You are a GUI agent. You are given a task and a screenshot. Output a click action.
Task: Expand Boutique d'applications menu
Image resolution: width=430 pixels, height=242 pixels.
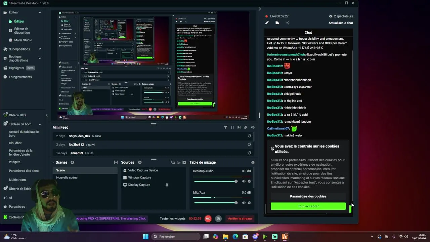pyautogui.click(x=40, y=58)
